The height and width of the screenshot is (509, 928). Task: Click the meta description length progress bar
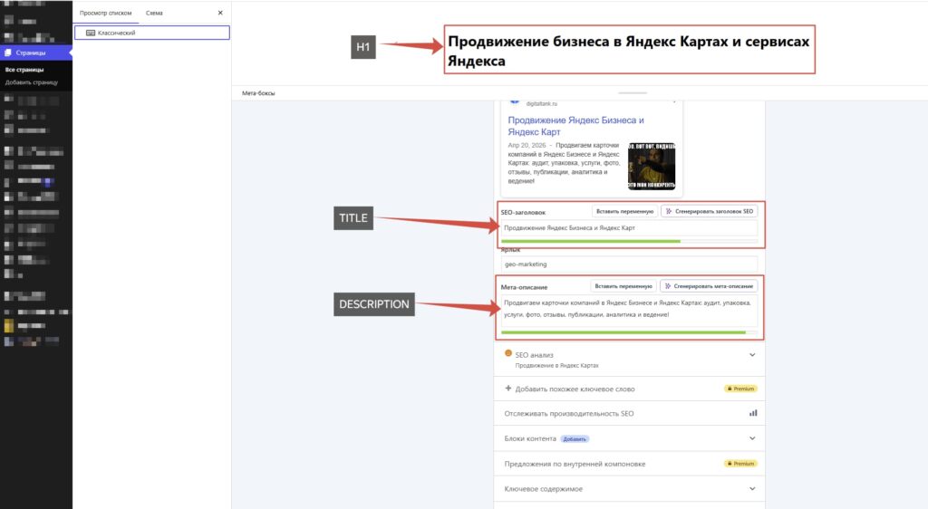pos(629,332)
